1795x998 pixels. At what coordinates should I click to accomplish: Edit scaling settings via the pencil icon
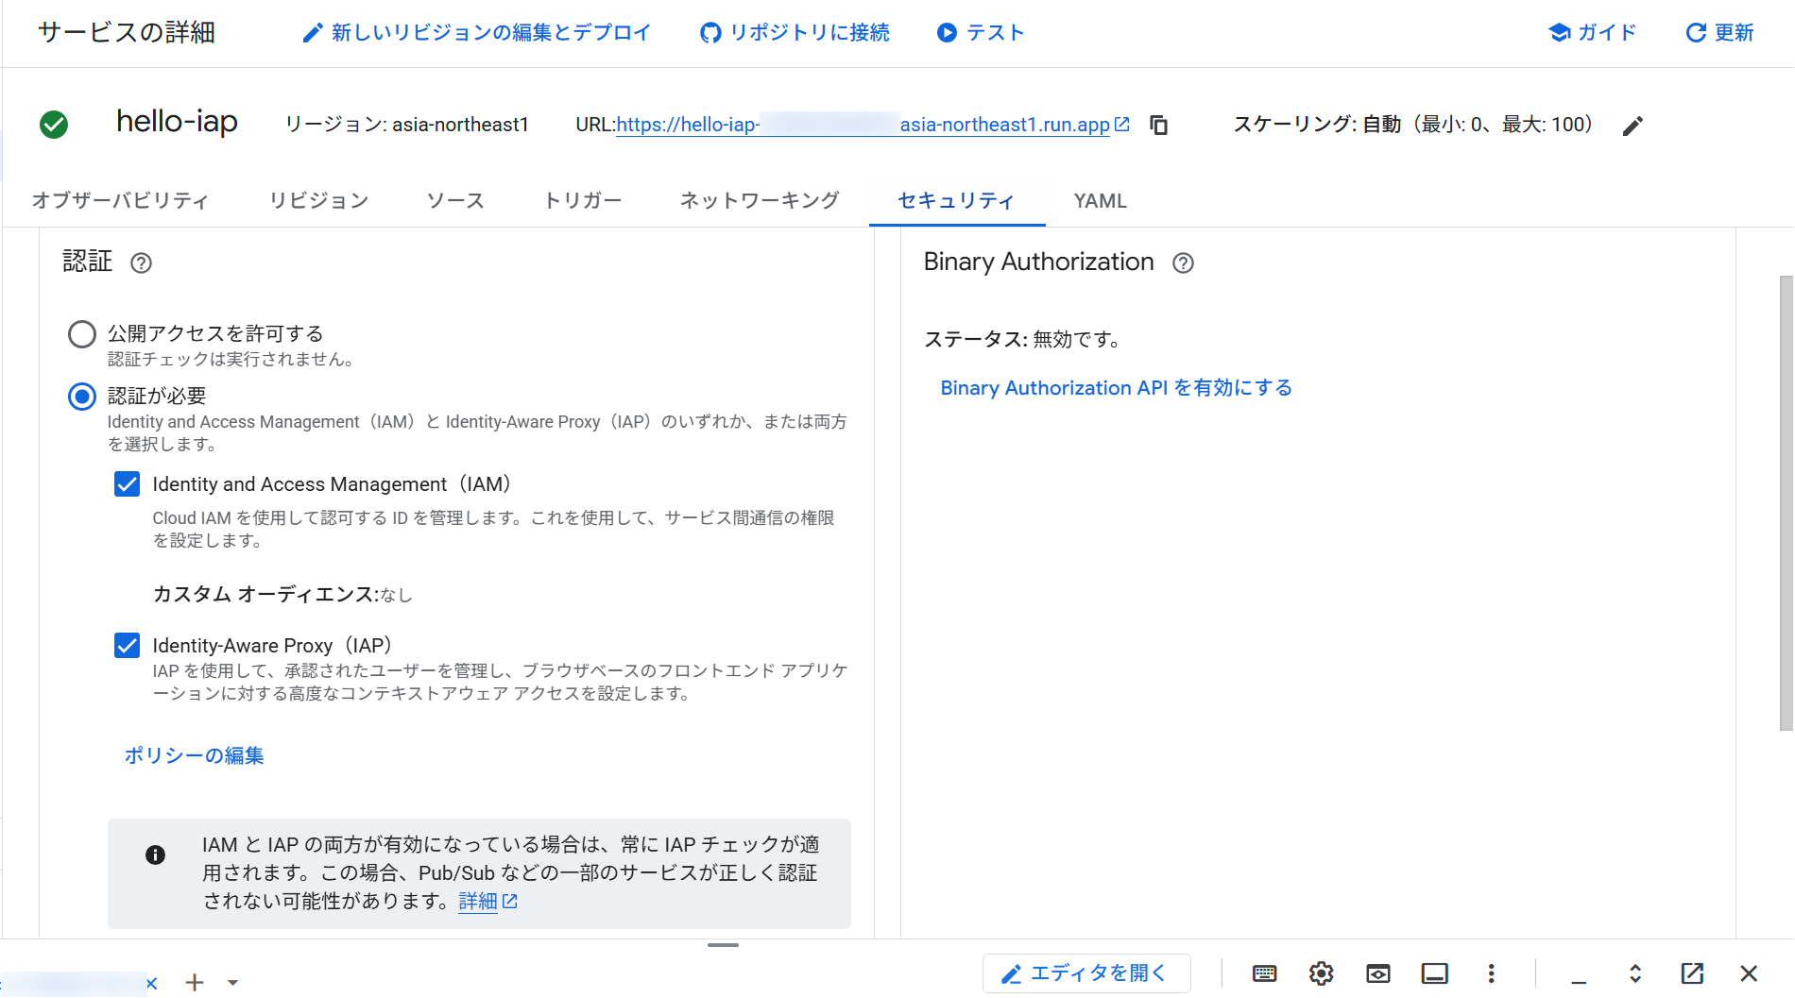coord(1633,126)
